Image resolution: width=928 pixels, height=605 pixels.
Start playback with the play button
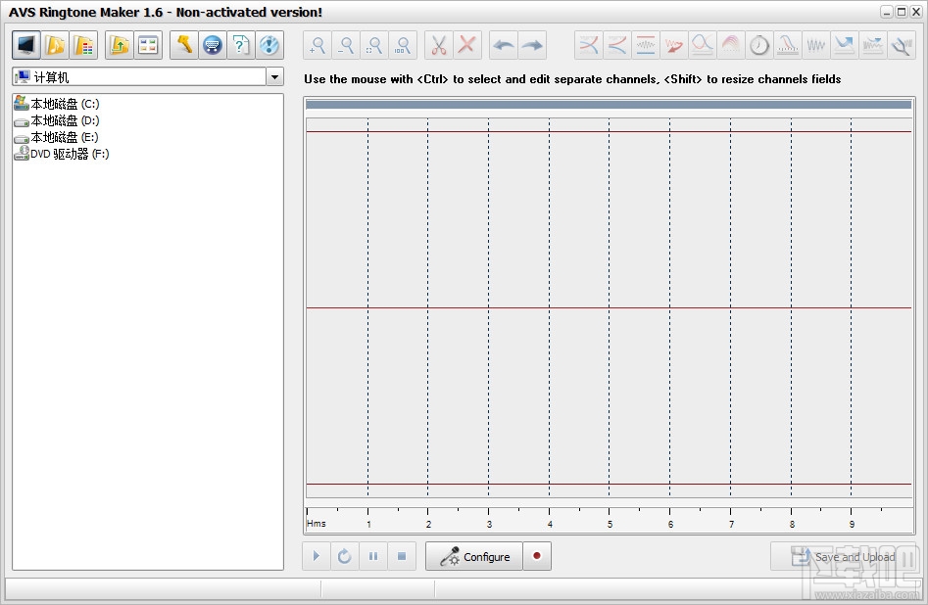(x=317, y=556)
